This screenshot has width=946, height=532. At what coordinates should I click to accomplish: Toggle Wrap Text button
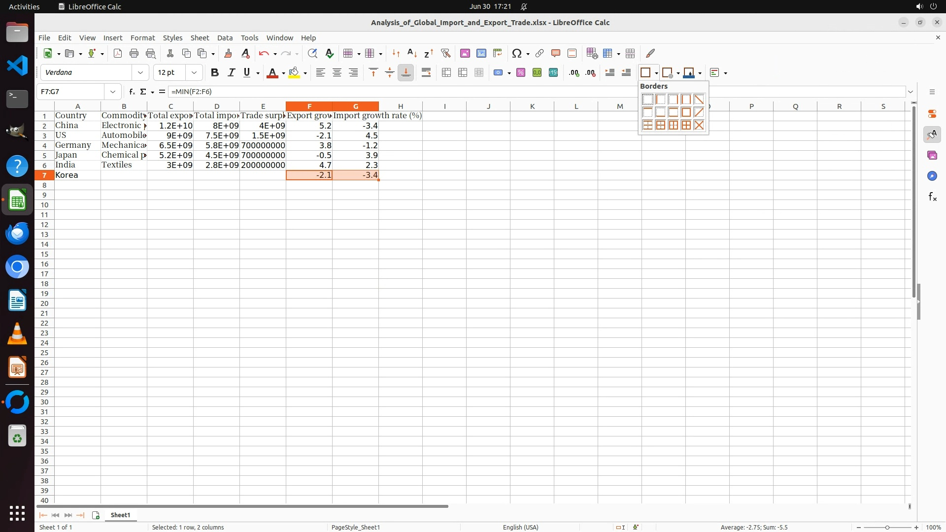(x=426, y=72)
